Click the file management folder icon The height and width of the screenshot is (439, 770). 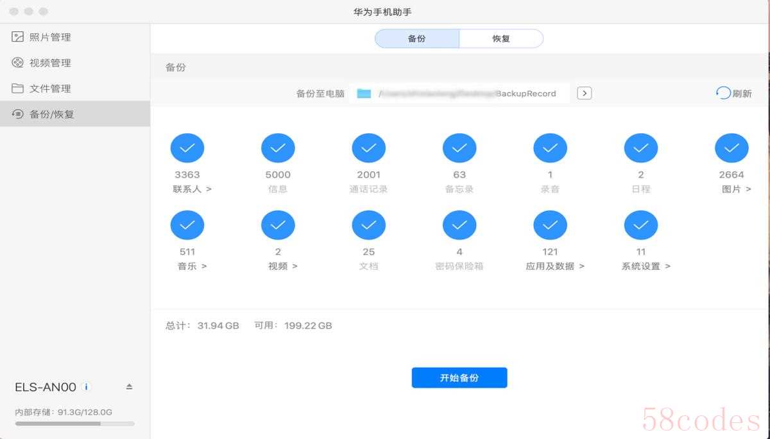[17, 88]
